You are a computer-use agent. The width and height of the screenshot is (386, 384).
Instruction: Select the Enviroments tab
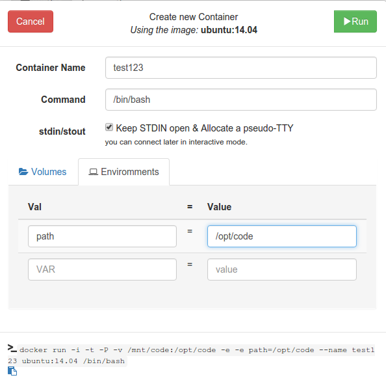coord(124,172)
